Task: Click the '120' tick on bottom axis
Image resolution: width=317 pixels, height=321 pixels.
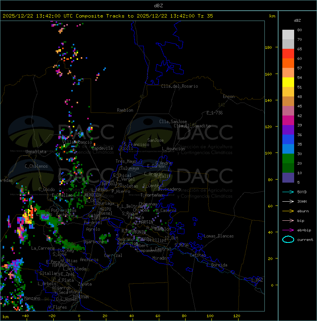Action: (x=237, y=316)
